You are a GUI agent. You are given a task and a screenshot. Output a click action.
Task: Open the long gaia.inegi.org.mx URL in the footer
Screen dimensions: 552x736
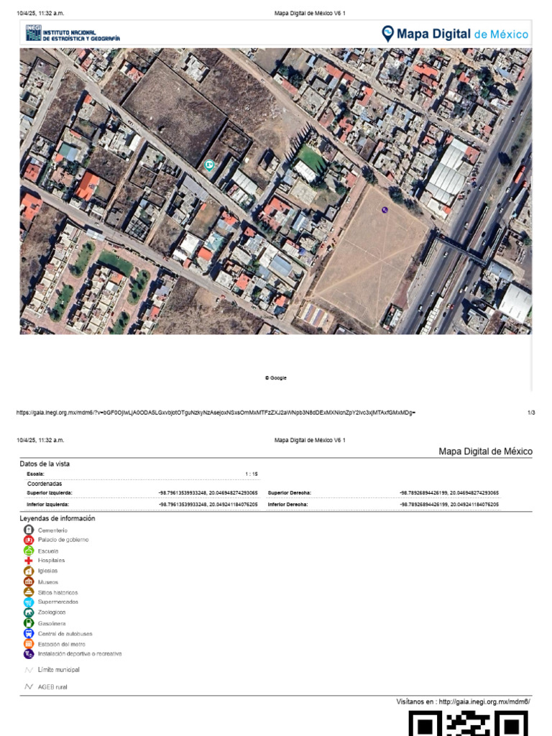coord(216,413)
